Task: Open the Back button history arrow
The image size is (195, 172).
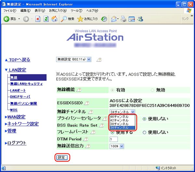Action: (x=19, y=19)
